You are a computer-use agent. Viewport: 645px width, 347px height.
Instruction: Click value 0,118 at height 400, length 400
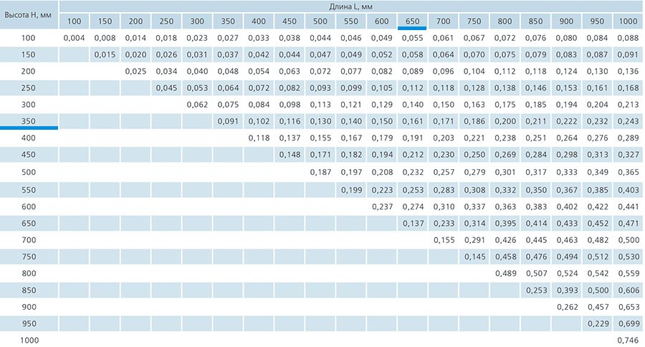(x=259, y=138)
